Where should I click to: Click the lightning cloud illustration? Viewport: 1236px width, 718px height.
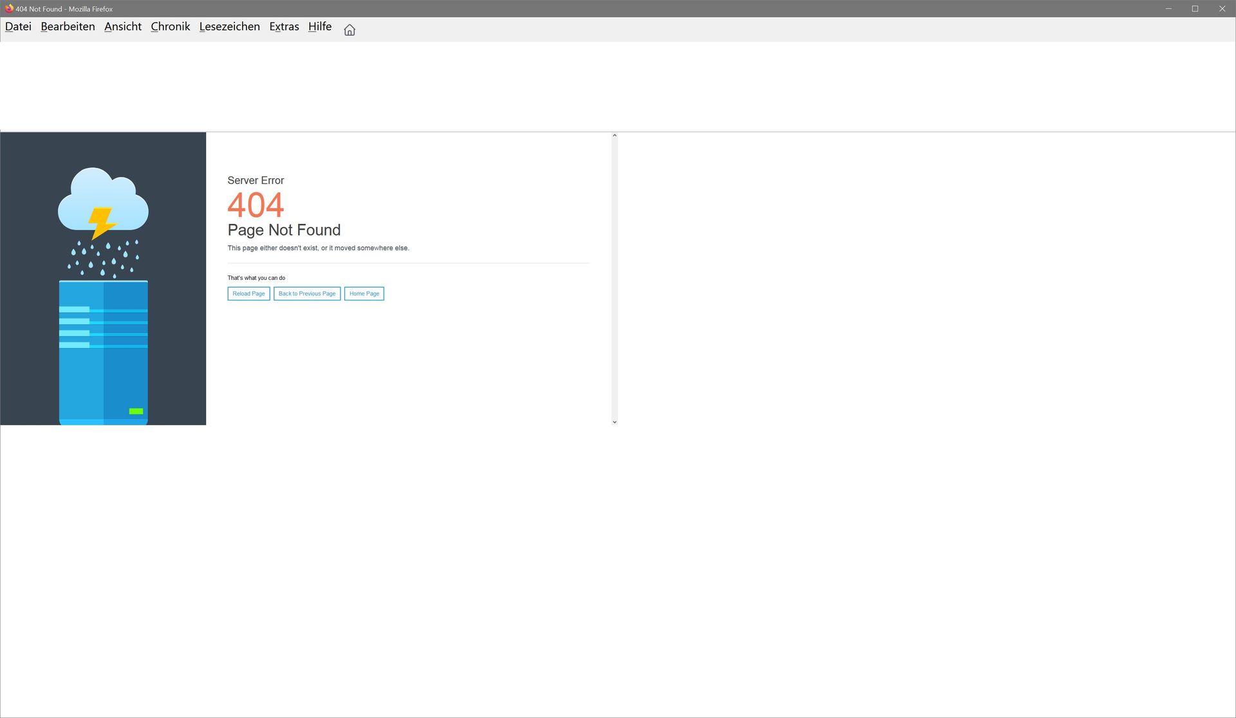103,201
